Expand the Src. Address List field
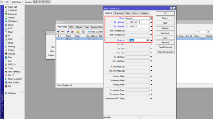213x119 pixels. [151, 31]
